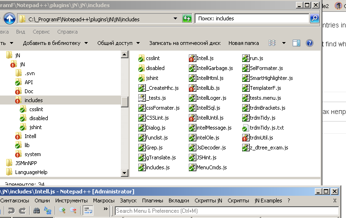Select the z_dtree_exam.js file
Image resolution: width=346 pixels, height=218 pixels.
pyautogui.click(x=265, y=148)
